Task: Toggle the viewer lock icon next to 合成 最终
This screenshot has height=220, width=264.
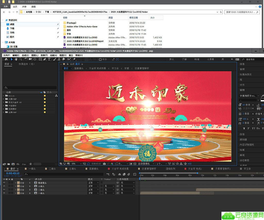Action: [x=68, y=64]
